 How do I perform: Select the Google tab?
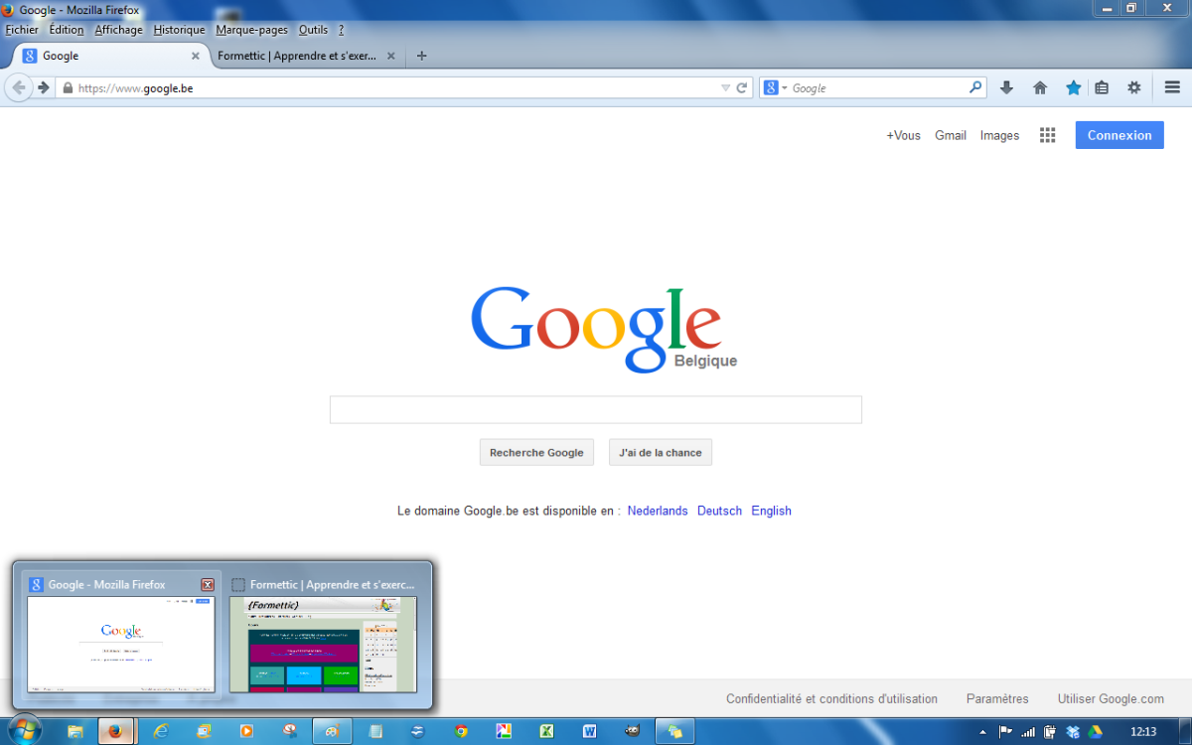(109, 56)
